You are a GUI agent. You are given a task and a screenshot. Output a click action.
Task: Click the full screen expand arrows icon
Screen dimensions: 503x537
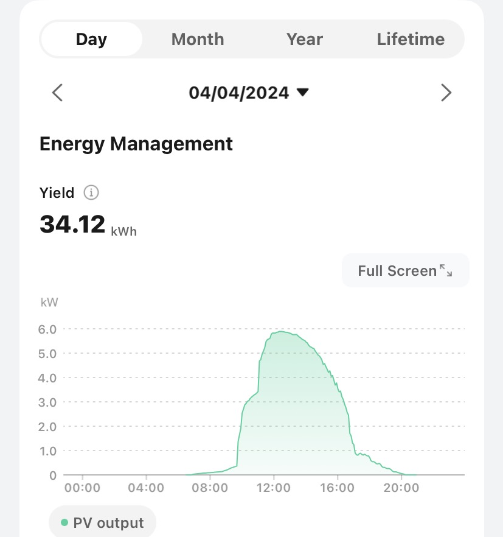446,271
